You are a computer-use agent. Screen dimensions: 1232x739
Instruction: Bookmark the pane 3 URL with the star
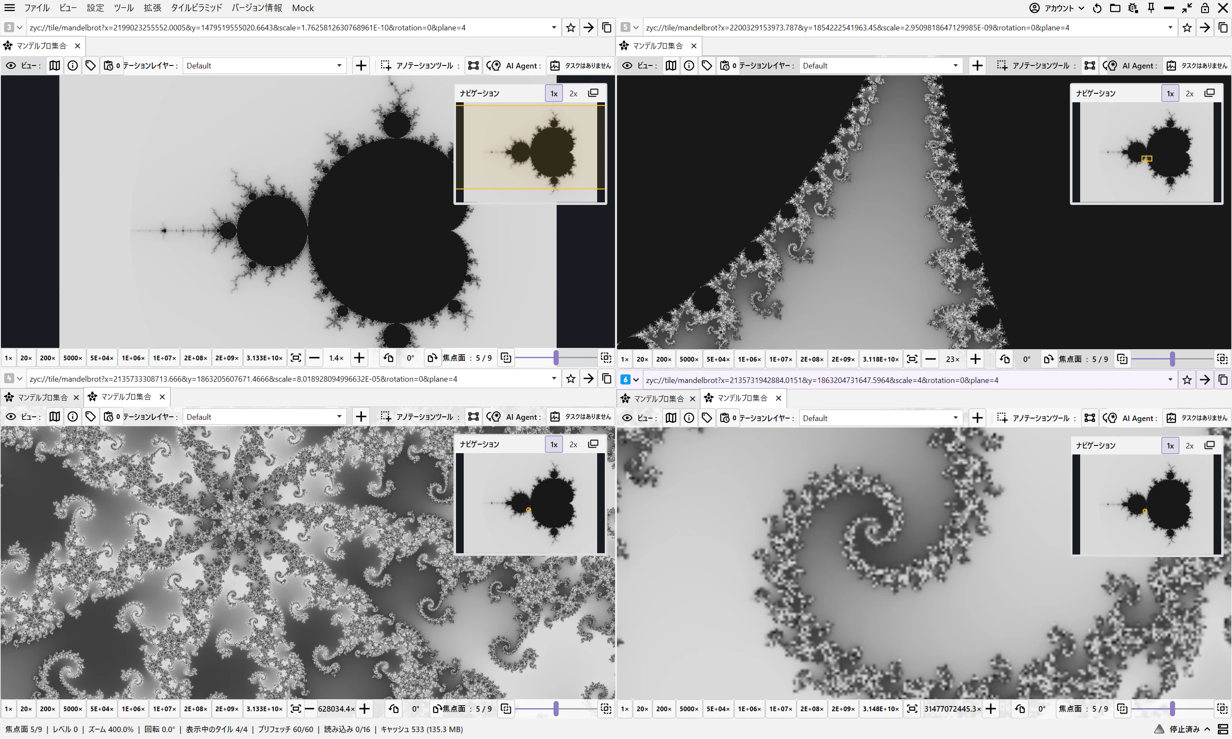point(571,27)
